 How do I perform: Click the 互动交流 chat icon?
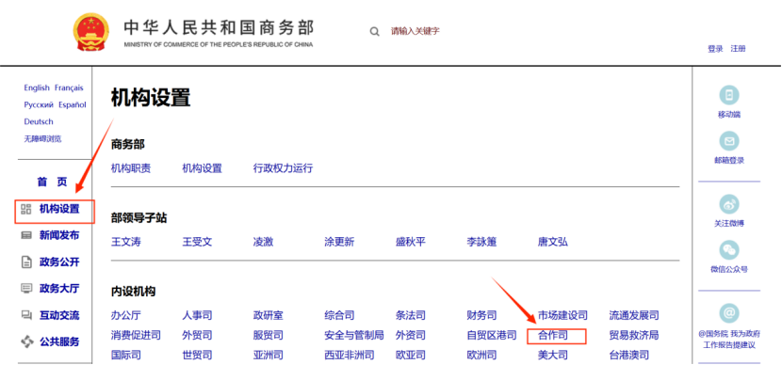click(x=26, y=315)
